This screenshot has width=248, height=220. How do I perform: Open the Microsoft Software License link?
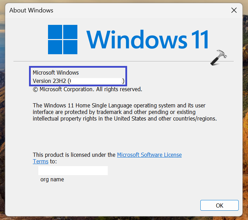149,155
